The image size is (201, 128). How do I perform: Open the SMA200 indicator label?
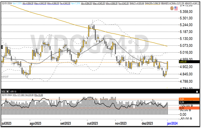pos(153,3)
